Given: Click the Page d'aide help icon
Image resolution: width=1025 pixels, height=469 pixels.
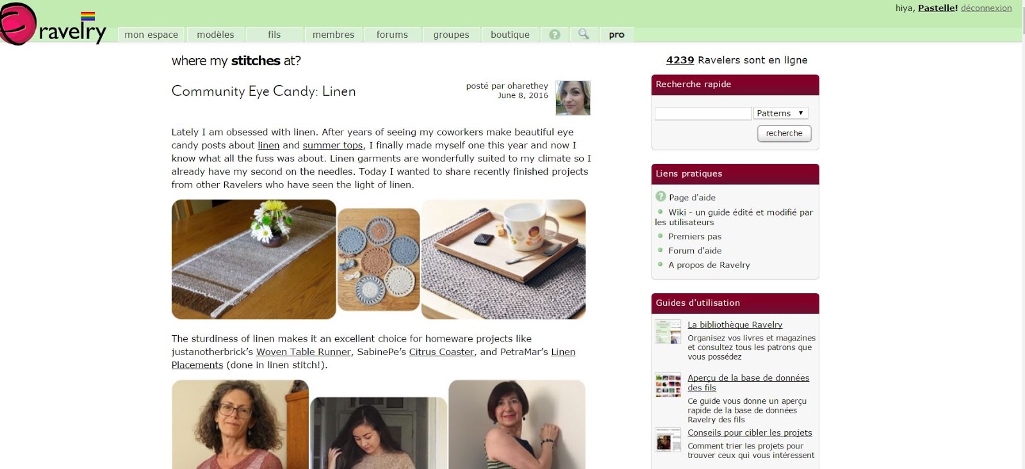Looking at the screenshot, I should pyautogui.click(x=661, y=196).
